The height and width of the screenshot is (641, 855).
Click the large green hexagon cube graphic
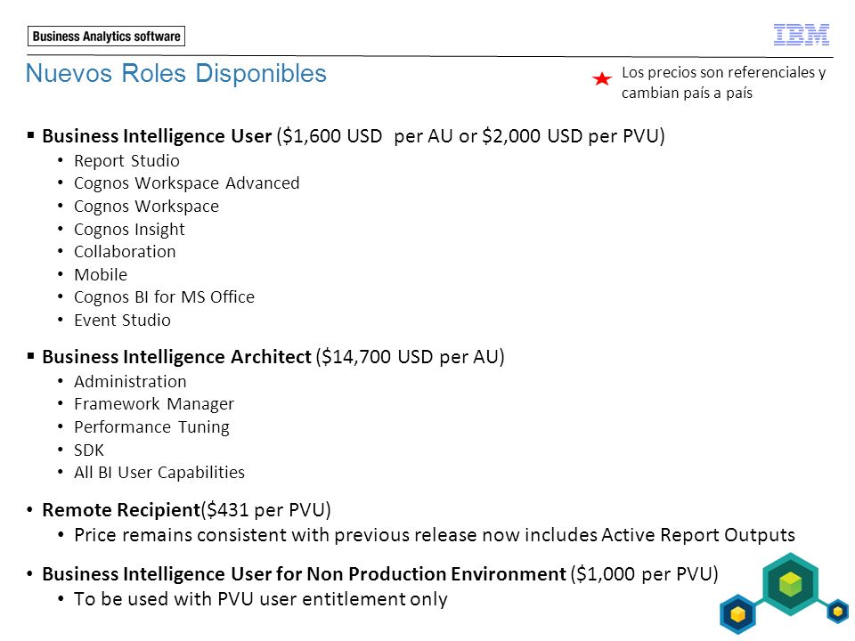790,584
